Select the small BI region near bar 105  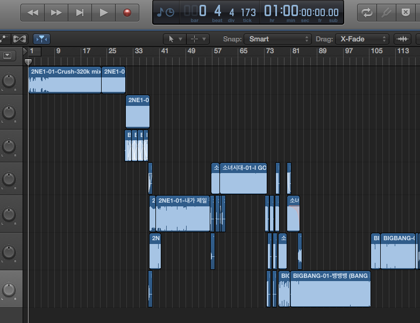375,251
